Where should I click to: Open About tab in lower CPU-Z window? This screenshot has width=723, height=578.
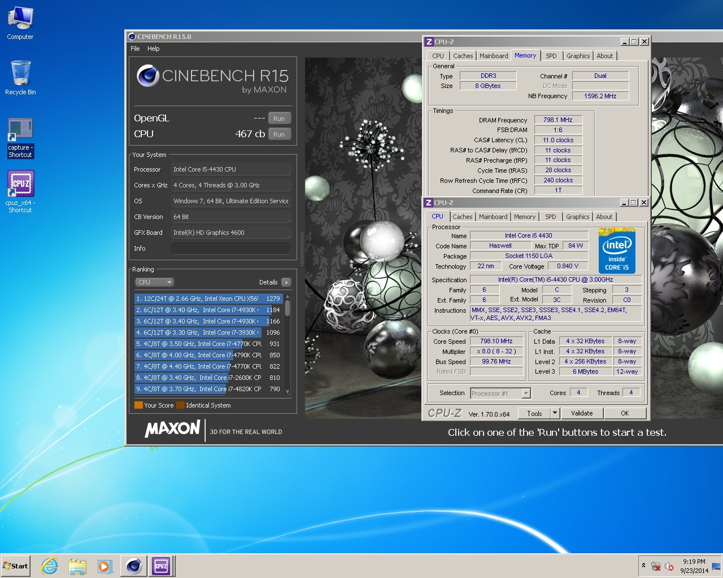tap(604, 217)
